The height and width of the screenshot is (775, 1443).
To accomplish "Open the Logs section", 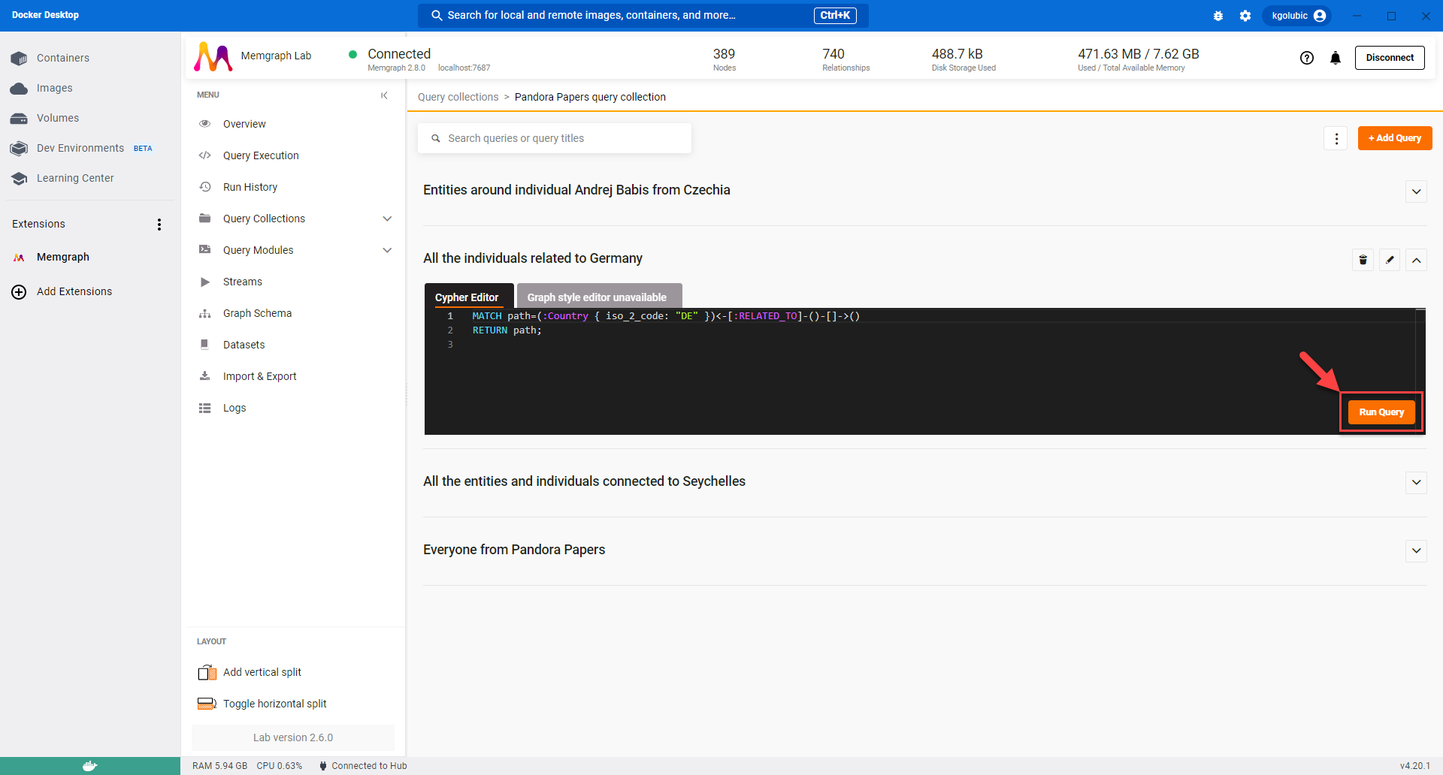I will click(x=234, y=408).
